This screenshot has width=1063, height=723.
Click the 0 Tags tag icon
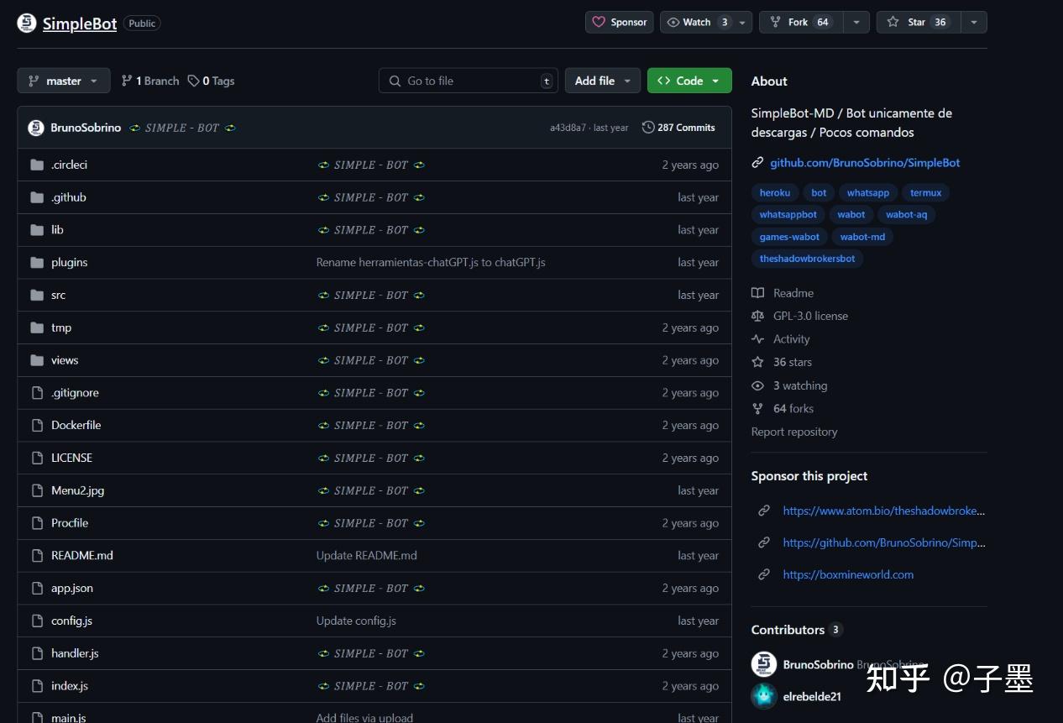(x=194, y=81)
